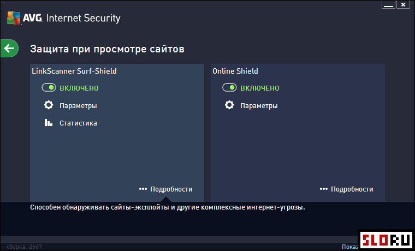Open Параметры text link for LinkScanner Surf-Shield
This screenshot has height=251, width=415.
tap(78, 106)
